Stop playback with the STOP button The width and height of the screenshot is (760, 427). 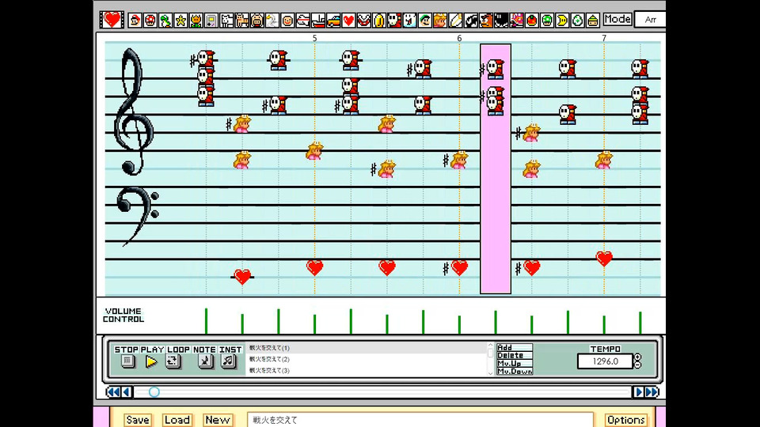(127, 361)
